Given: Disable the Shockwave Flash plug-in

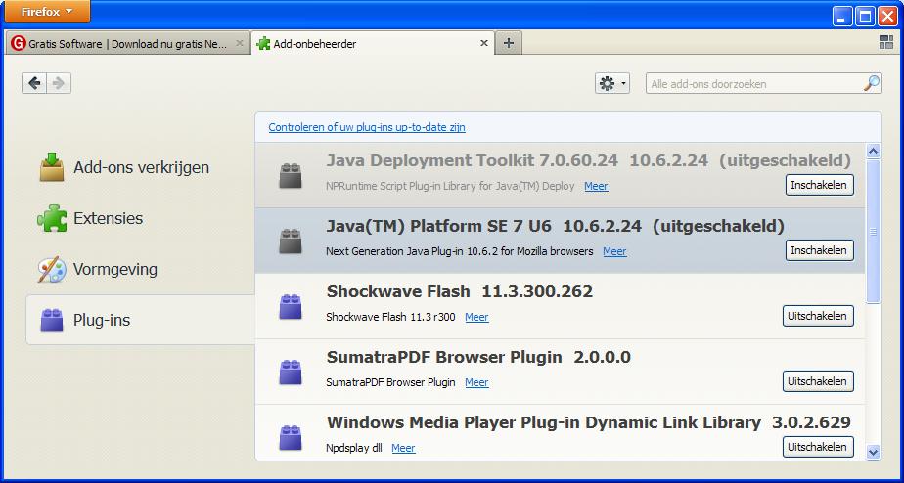Looking at the screenshot, I should click(818, 316).
